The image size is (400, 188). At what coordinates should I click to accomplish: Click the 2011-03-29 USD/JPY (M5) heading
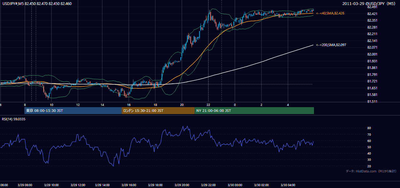click(x=369, y=4)
